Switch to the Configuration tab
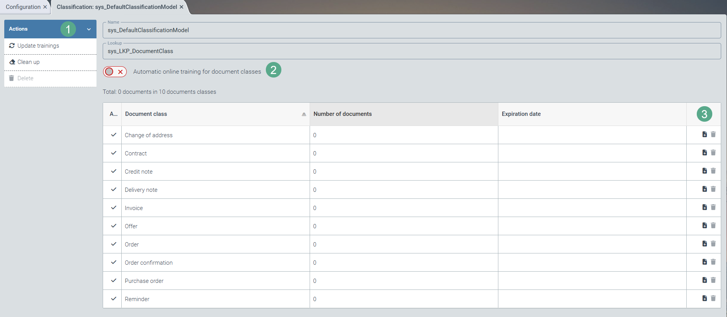727x317 pixels. (23, 7)
